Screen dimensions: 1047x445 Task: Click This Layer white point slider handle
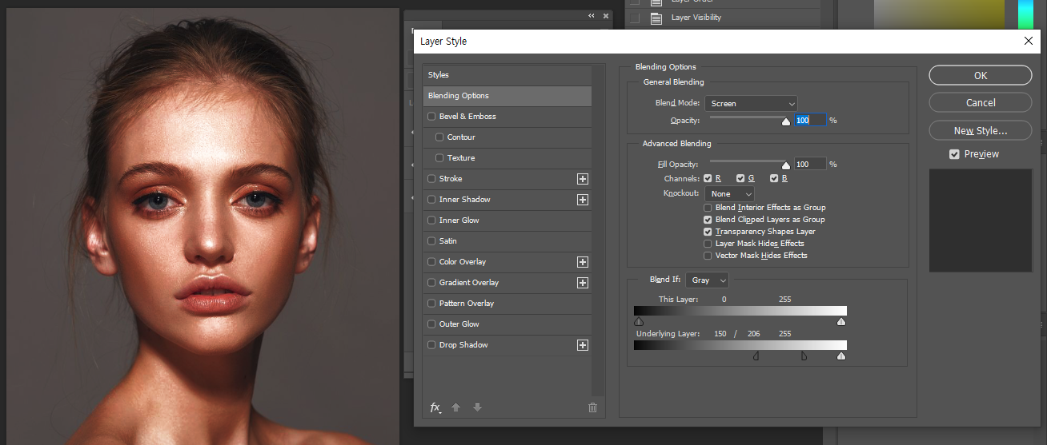tap(841, 321)
